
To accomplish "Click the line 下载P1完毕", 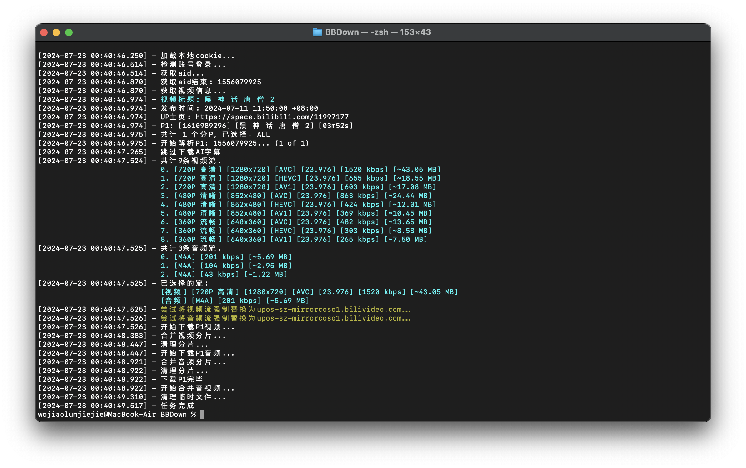I will point(182,379).
